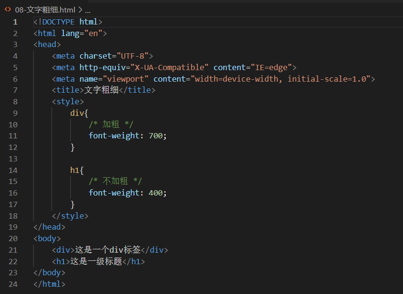Click the HTML file icon in breadcrumb
Image resolution: width=403 pixels, height=294 pixels.
tap(8, 10)
